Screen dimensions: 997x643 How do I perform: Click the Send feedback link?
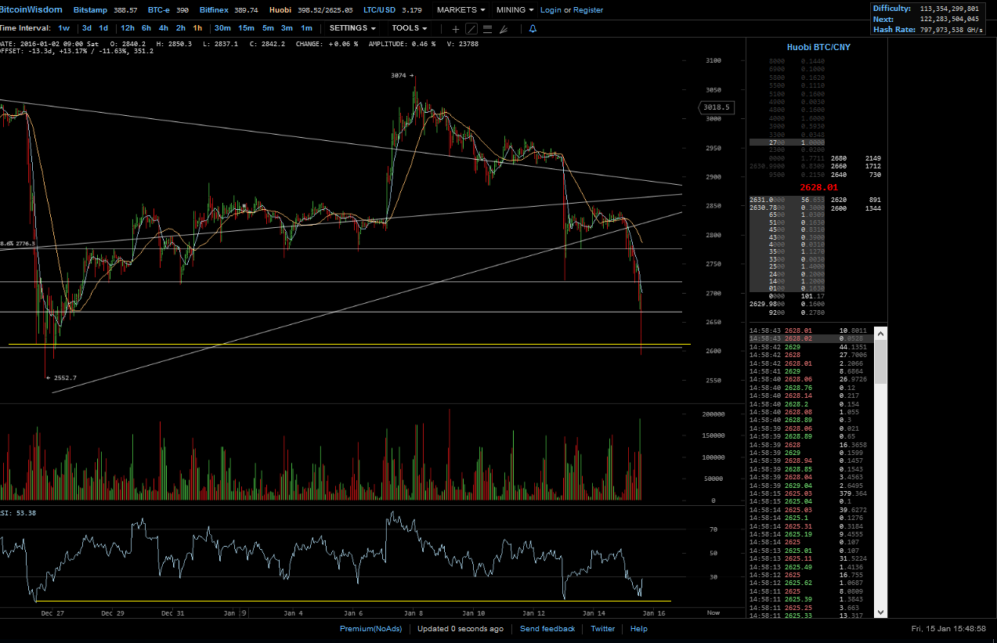click(547, 629)
